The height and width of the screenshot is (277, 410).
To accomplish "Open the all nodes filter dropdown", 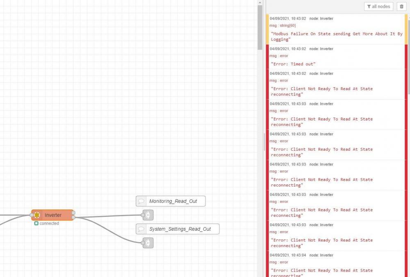I will click(x=378, y=7).
